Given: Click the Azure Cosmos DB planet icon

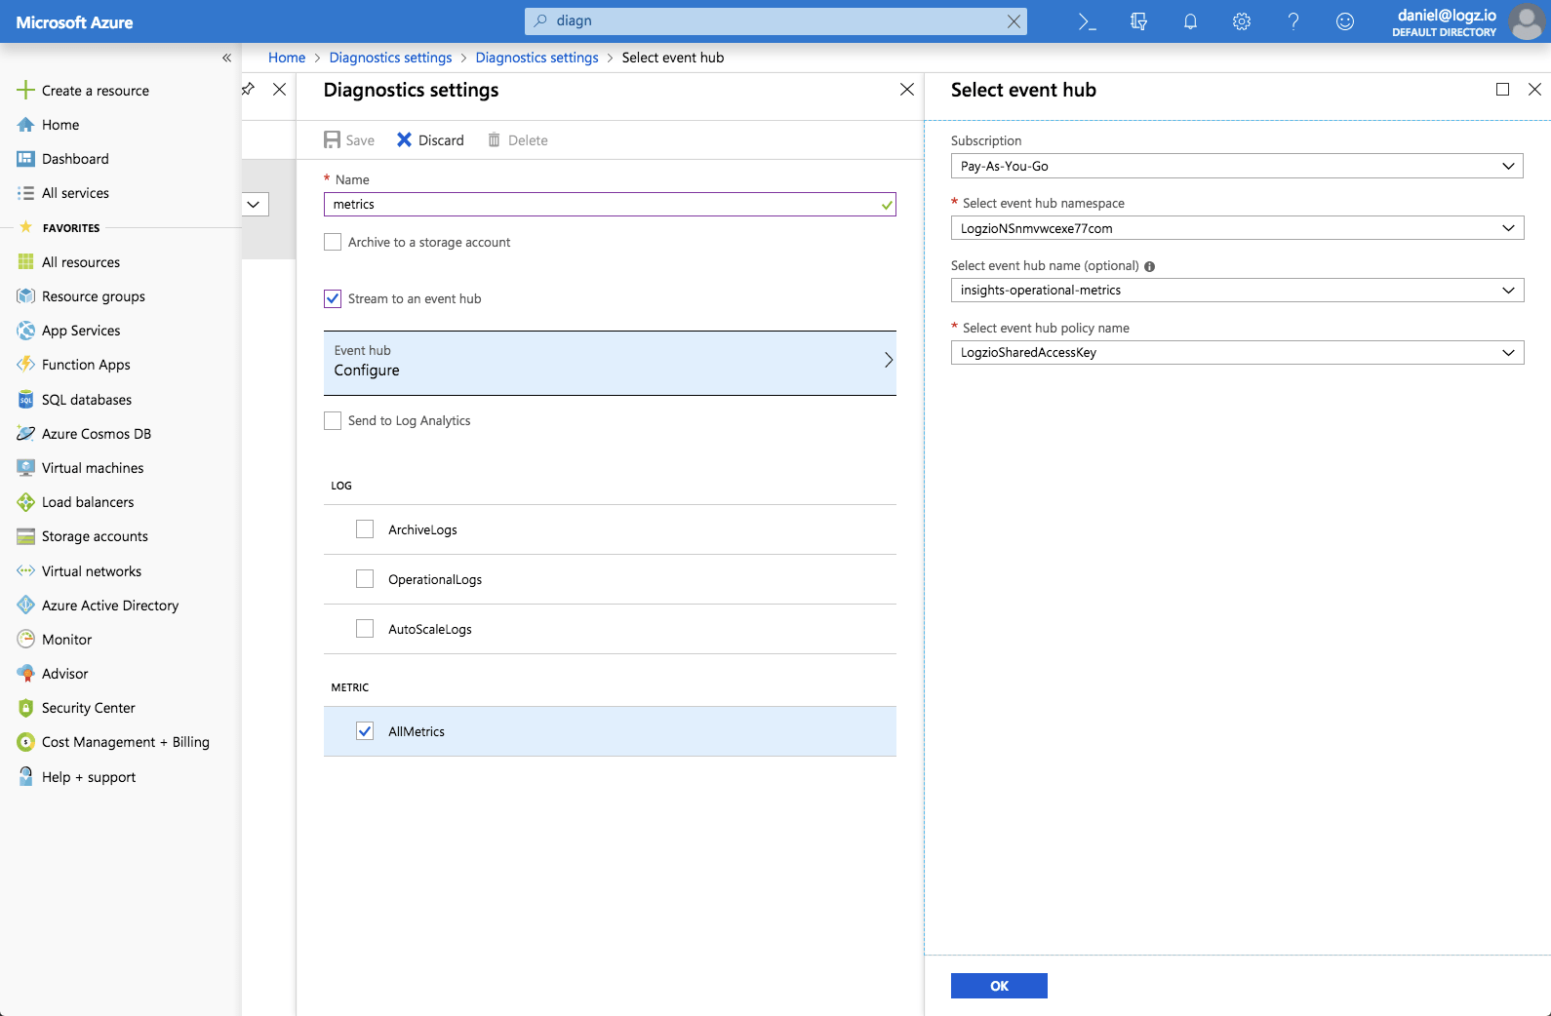Looking at the screenshot, I should tap(25, 434).
